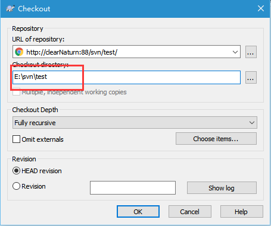Toggle Multiple, independent working copies checkbox
Viewport: 271px width, 226px height.
tap(16, 92)
